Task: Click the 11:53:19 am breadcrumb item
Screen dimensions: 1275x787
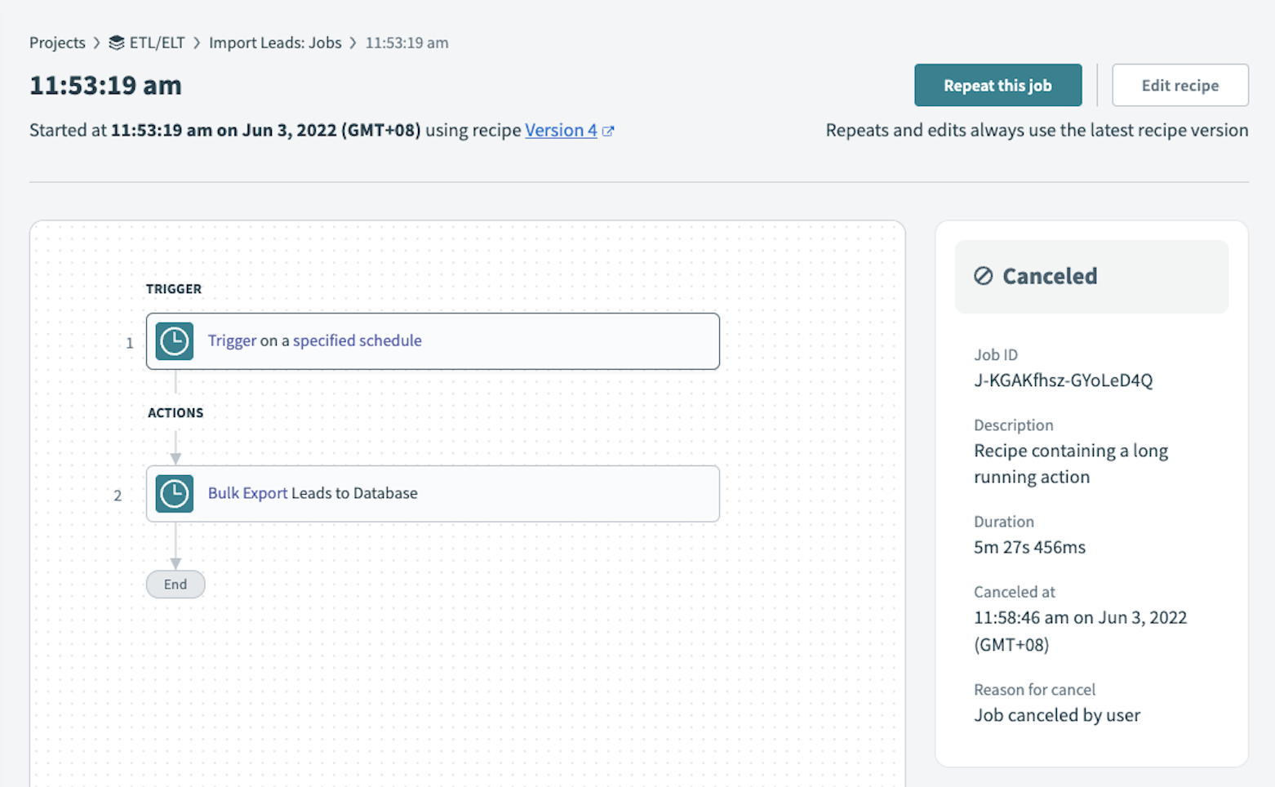Action: [x=406, y=42]
